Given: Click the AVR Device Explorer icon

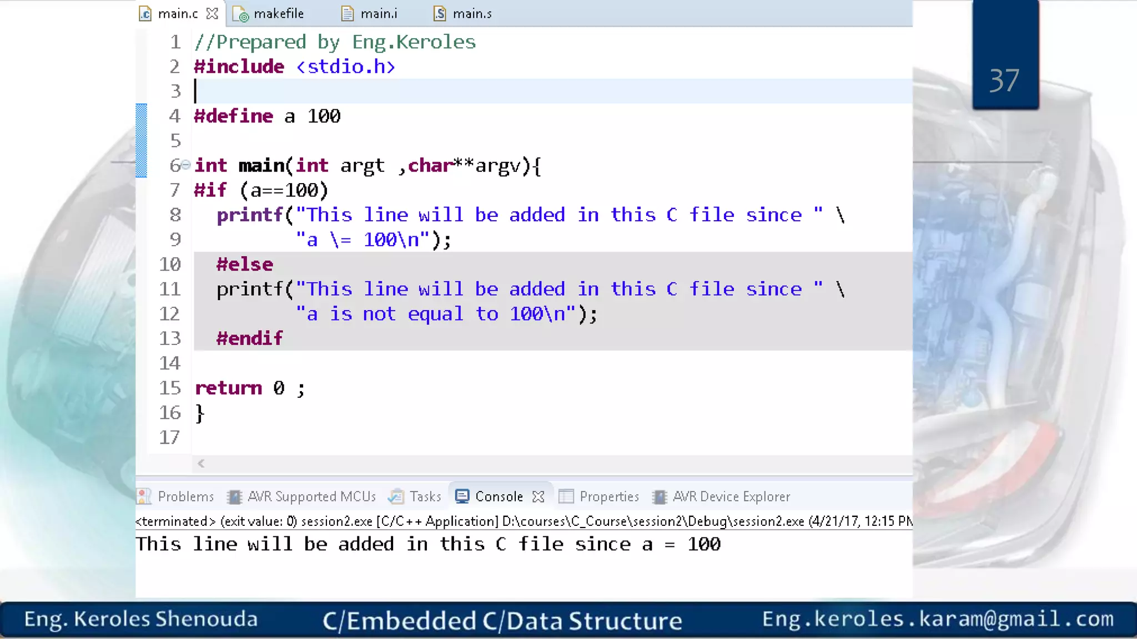Looking at the screenshot, I should [660, 496].
